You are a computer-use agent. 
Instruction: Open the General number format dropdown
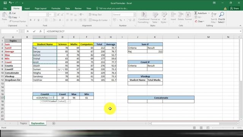click(134, 14)
